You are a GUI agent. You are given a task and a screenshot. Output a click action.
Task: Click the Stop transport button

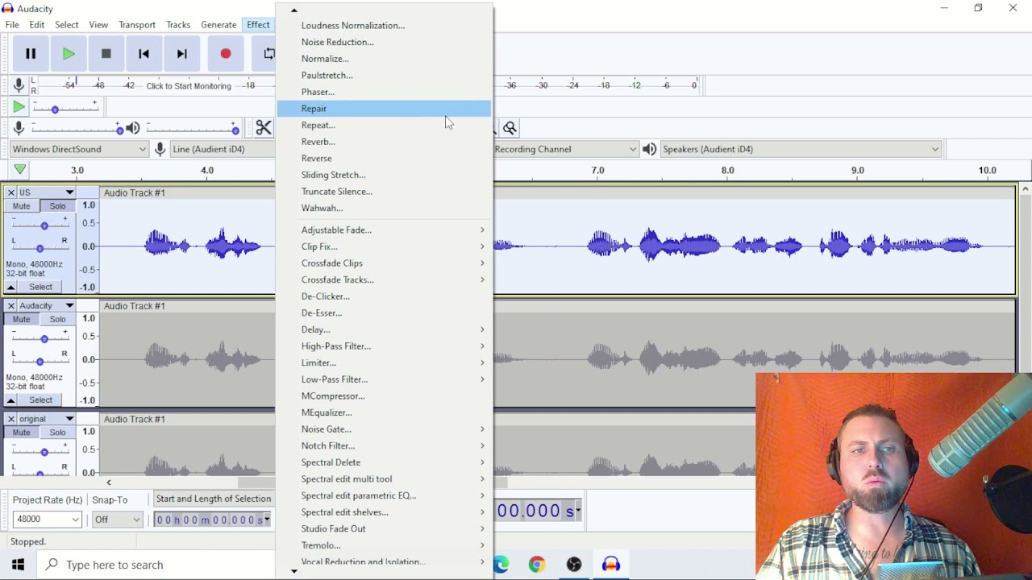coord(106,54)
